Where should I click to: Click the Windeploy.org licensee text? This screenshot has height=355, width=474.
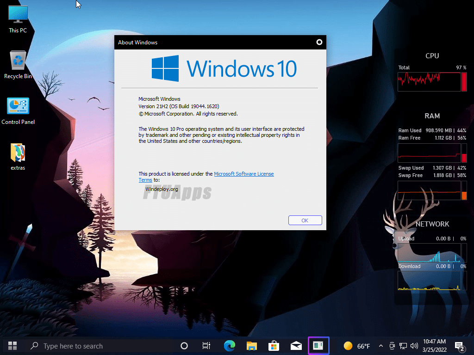162,189
